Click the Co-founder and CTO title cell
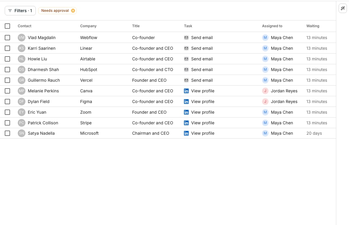 coord(152,70)
